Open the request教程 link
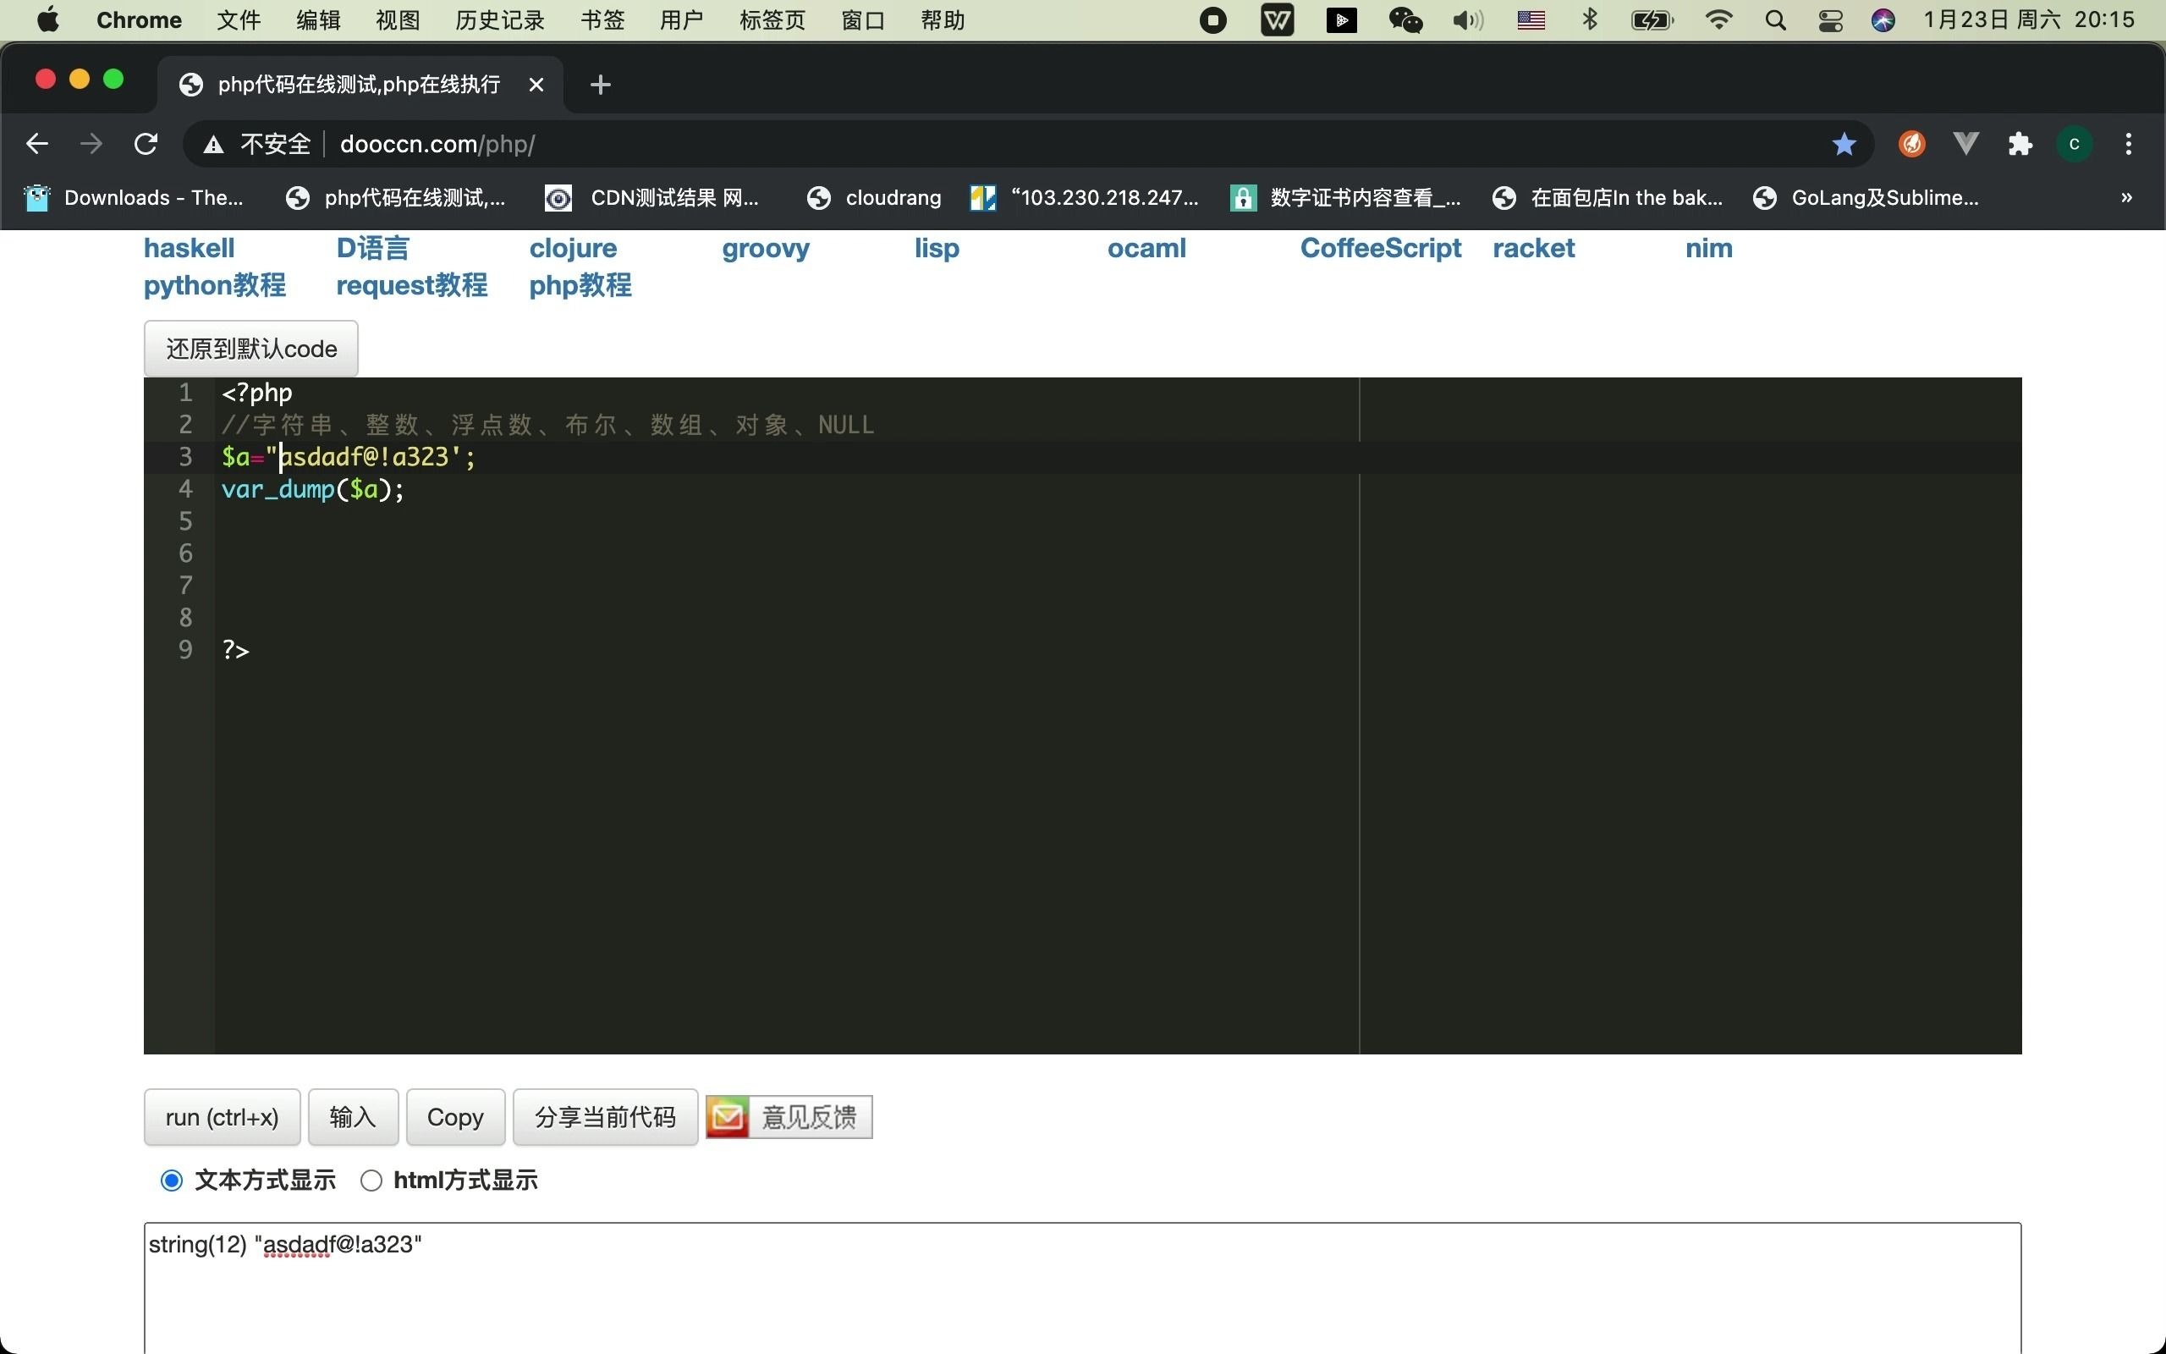The height and width of the screenshot is (1354, 2166). tap(412, 286)
